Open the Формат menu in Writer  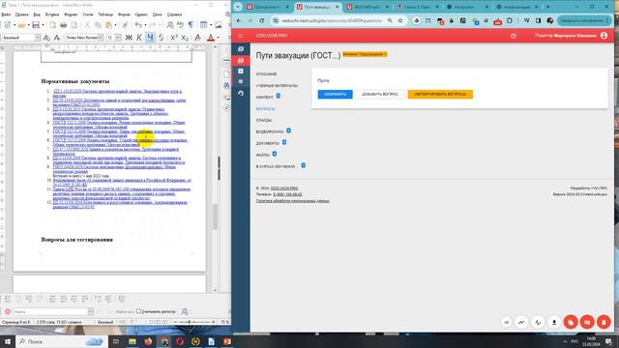point(71,14)
